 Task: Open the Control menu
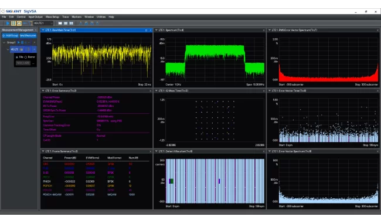coord(21,17)
